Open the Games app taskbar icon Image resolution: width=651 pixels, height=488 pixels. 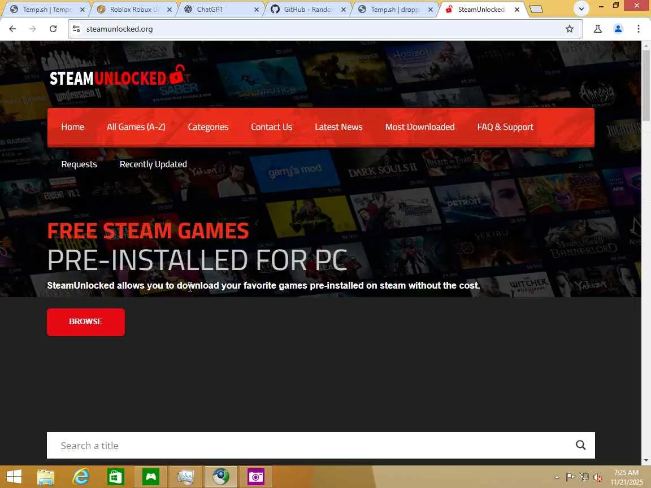(151, 476)
